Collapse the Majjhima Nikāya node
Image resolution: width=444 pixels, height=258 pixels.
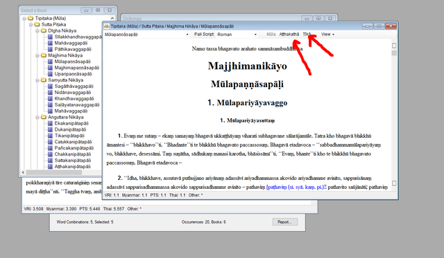point(37,55)
